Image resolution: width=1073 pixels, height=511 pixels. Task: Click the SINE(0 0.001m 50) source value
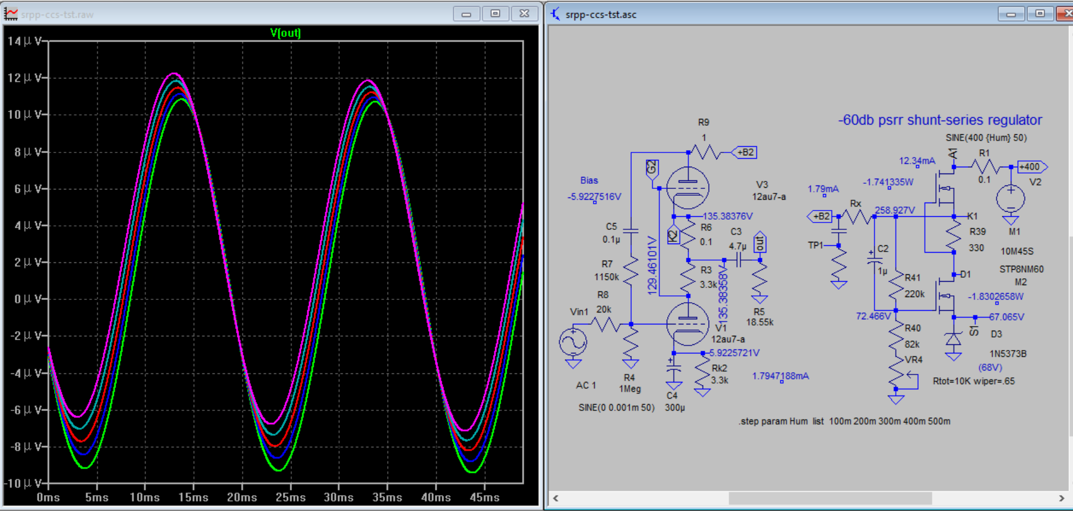pyautogui.click(x=616, y=408)
